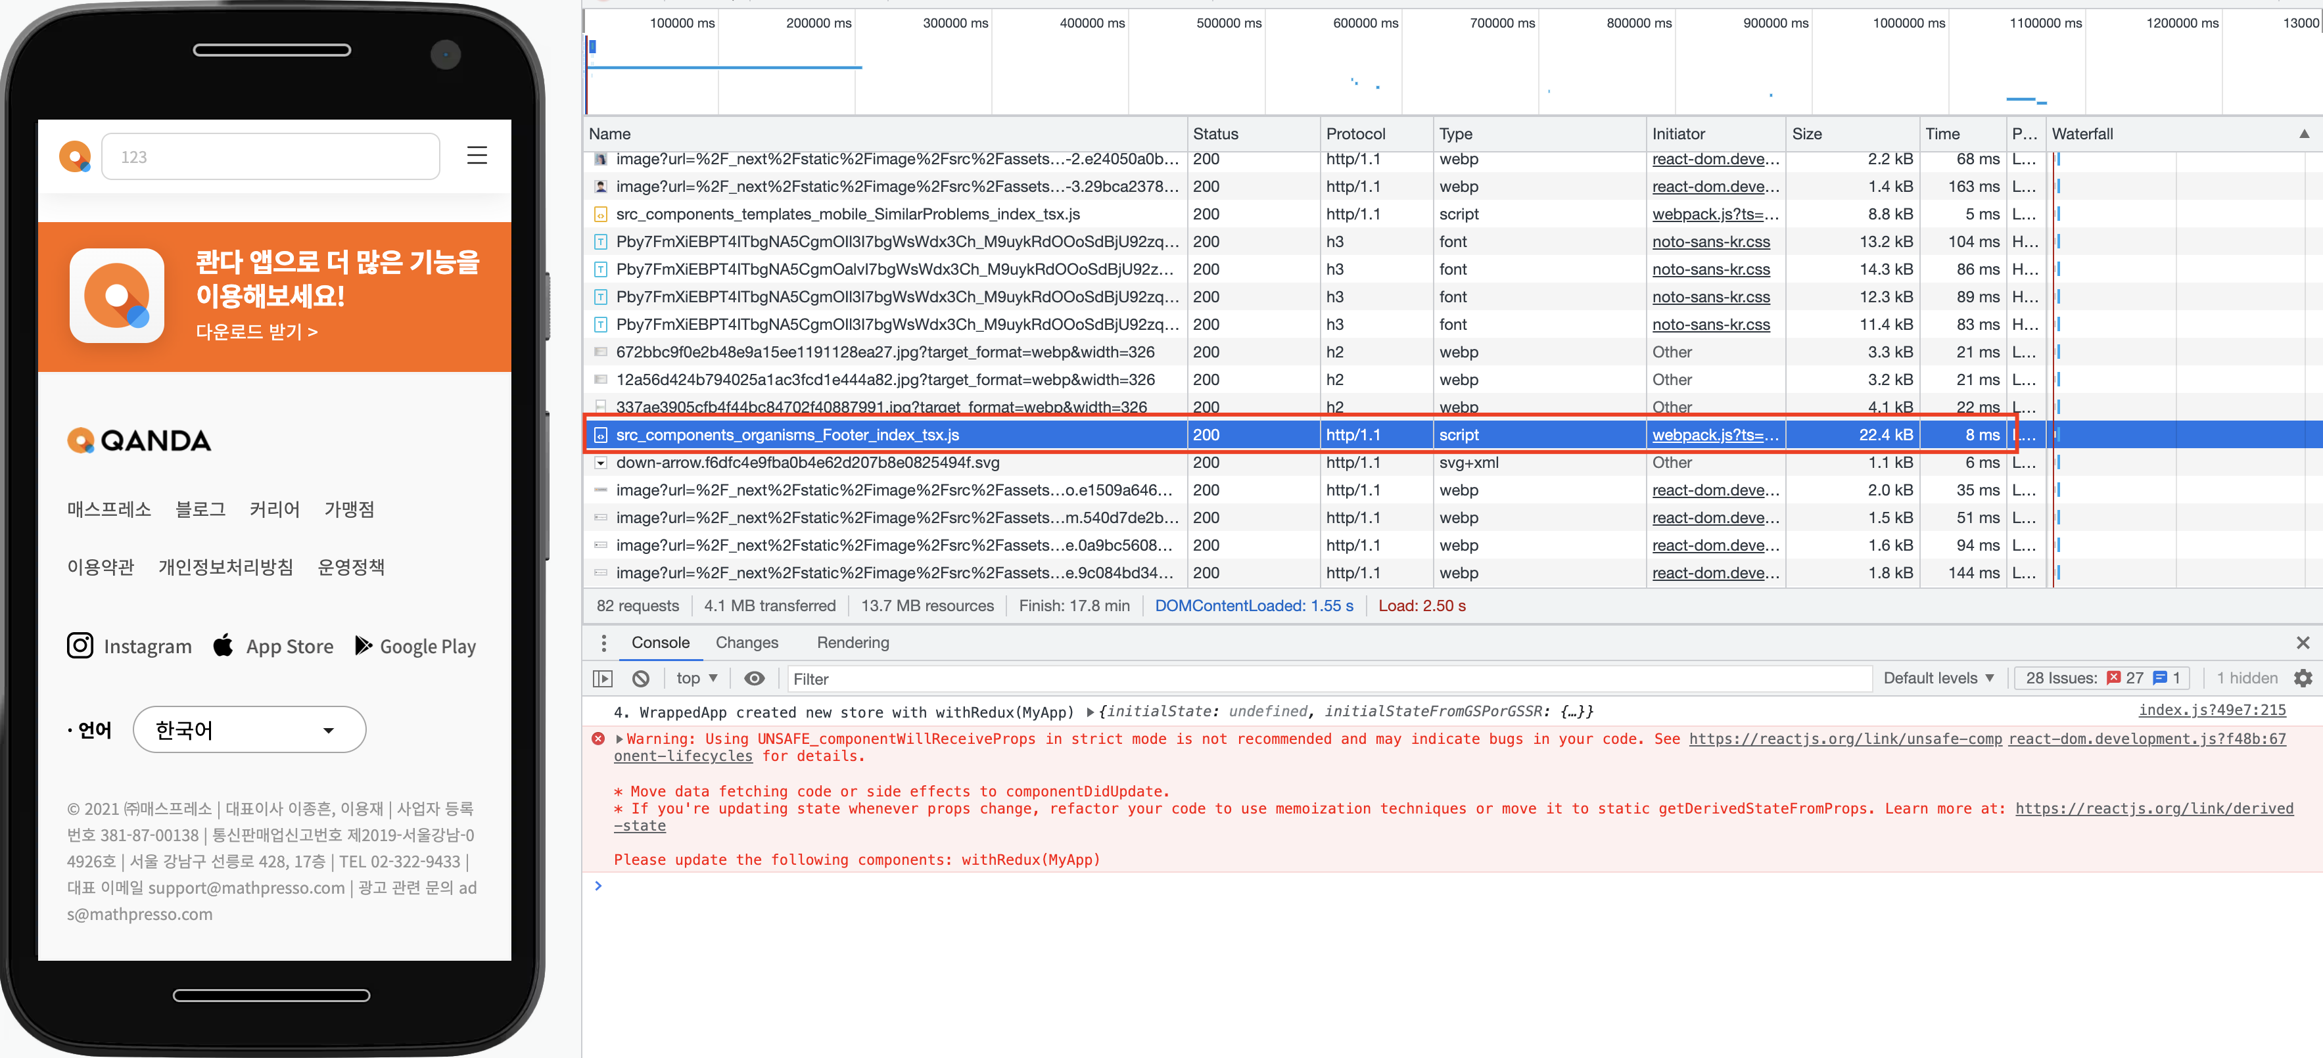
Task: Open console settings gear icon
Action: 2302,679
